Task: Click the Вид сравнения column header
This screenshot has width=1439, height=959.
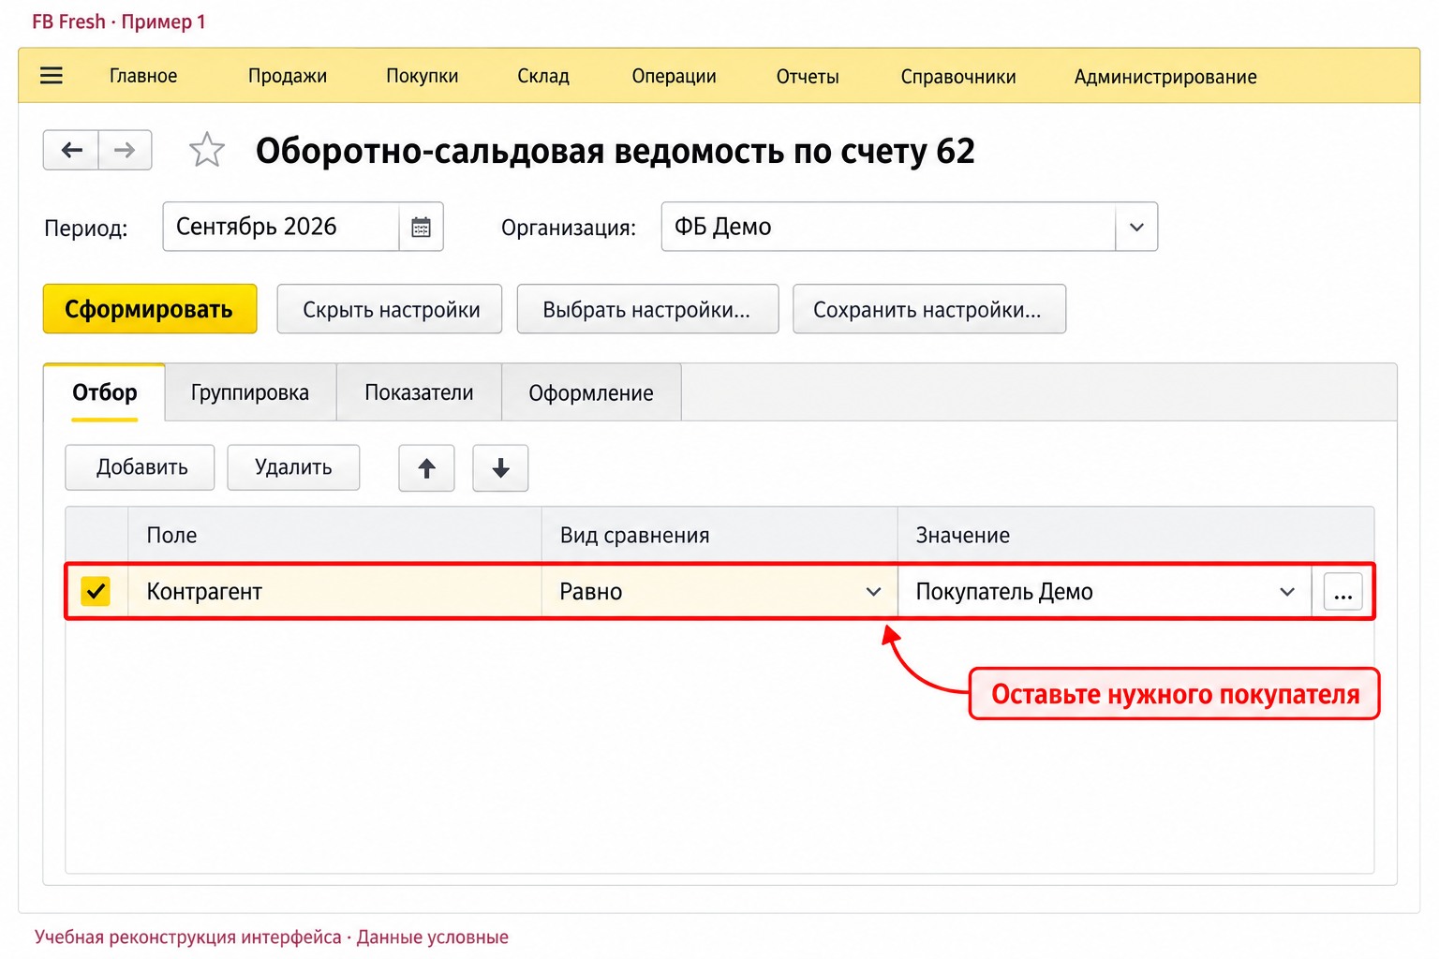Action: (719, 536)
